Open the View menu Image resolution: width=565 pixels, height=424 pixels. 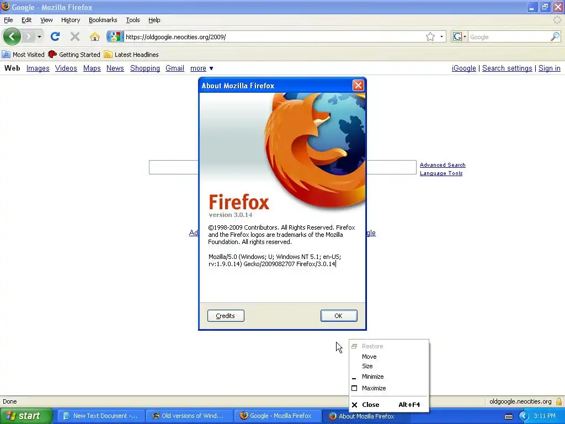(46, 20)
